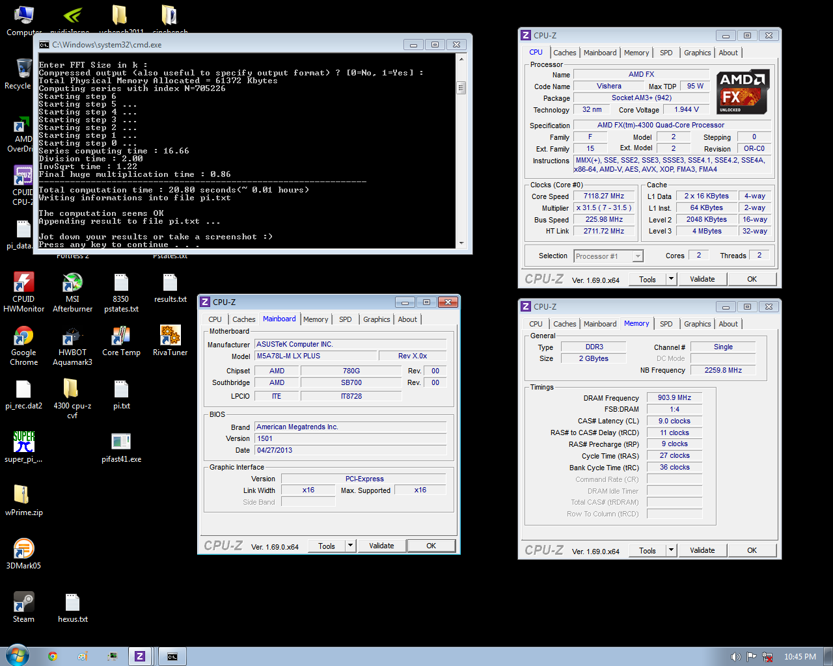The image size is (833, 666).
Task: Switch to cmd.exe taskbar button
Action: (x=172, y=656)
